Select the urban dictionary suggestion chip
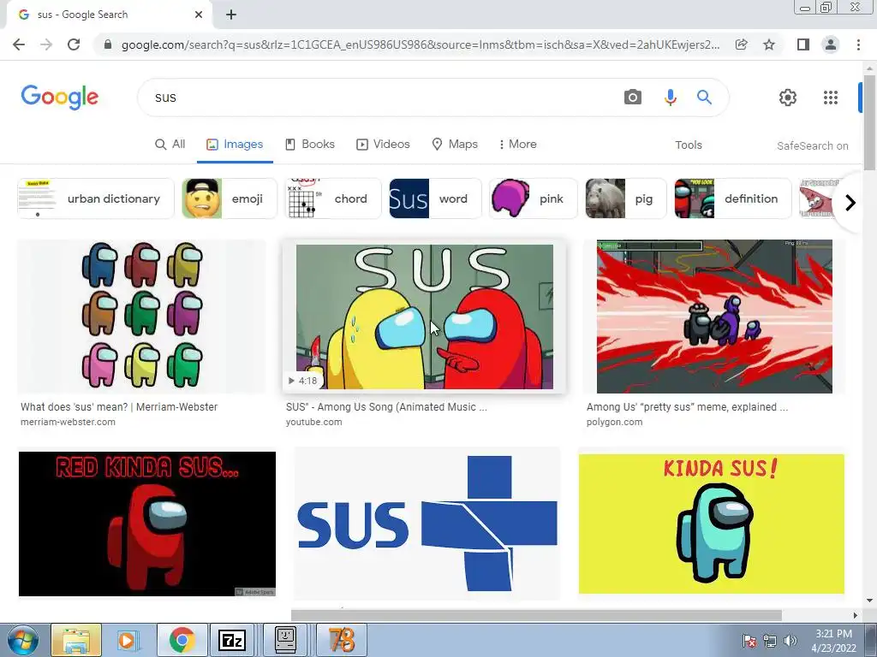This screenshot has width=877, height=657. click(x=96, y=198)
